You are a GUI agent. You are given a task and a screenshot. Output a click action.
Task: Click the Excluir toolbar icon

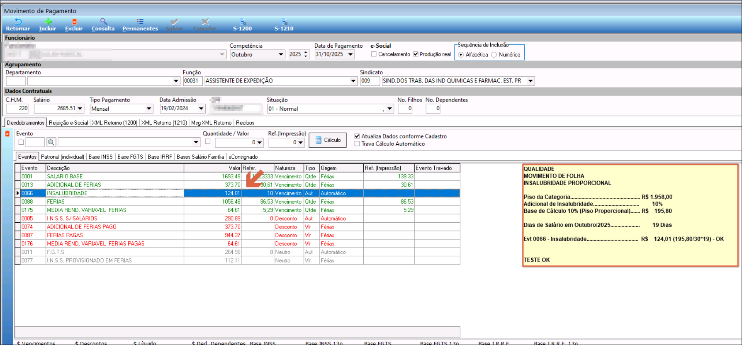tap(74, 22)
